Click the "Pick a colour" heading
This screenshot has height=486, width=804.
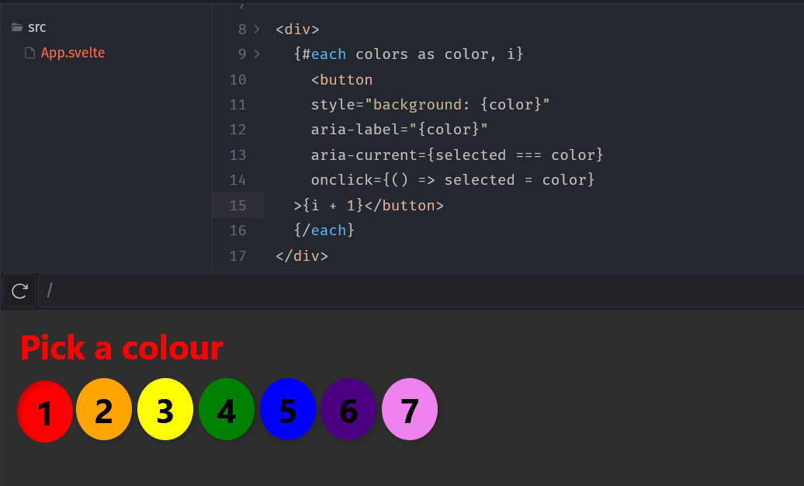[122, 348]
